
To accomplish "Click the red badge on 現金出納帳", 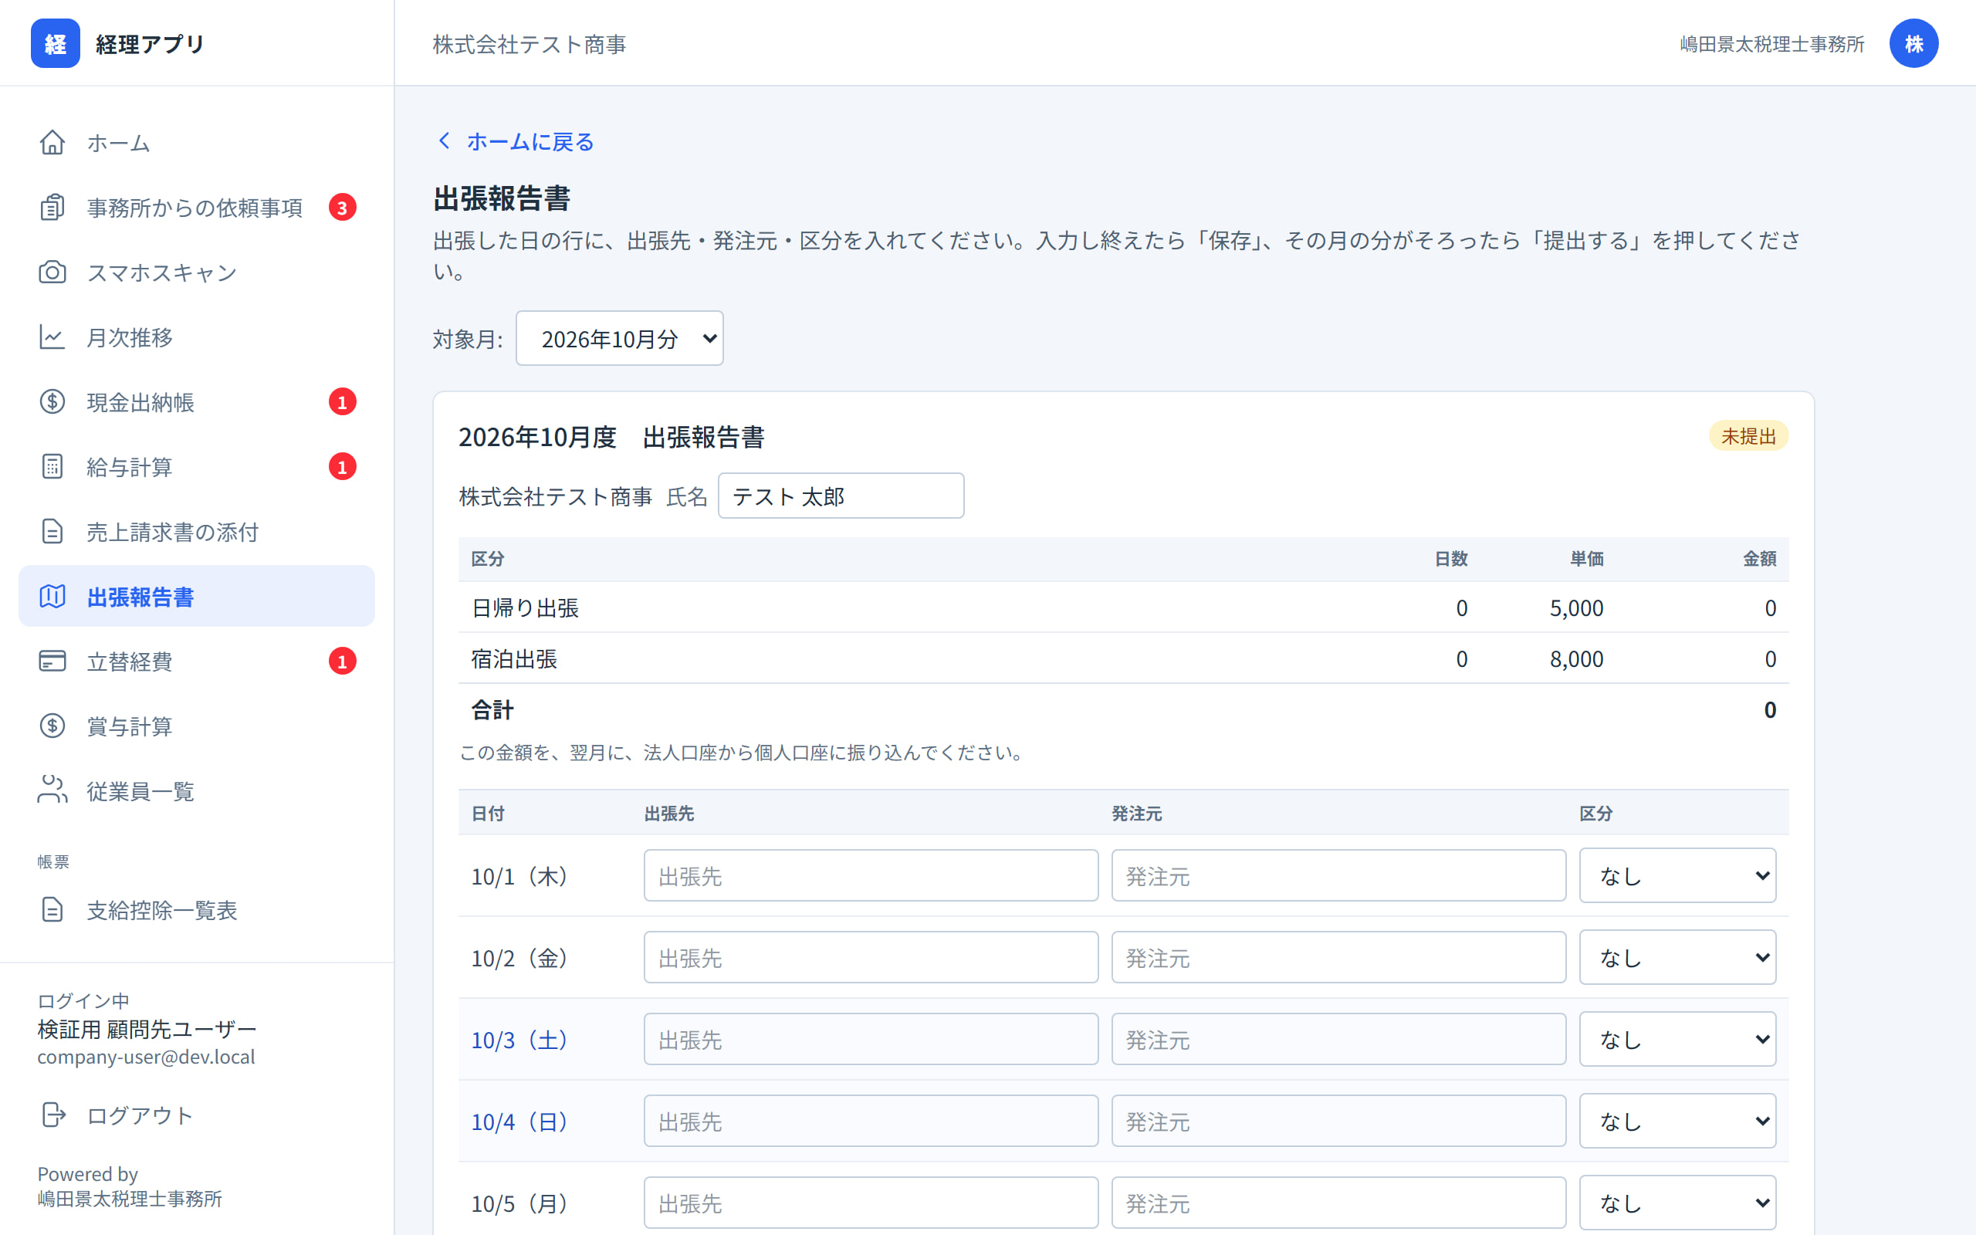I will [342, 402].
